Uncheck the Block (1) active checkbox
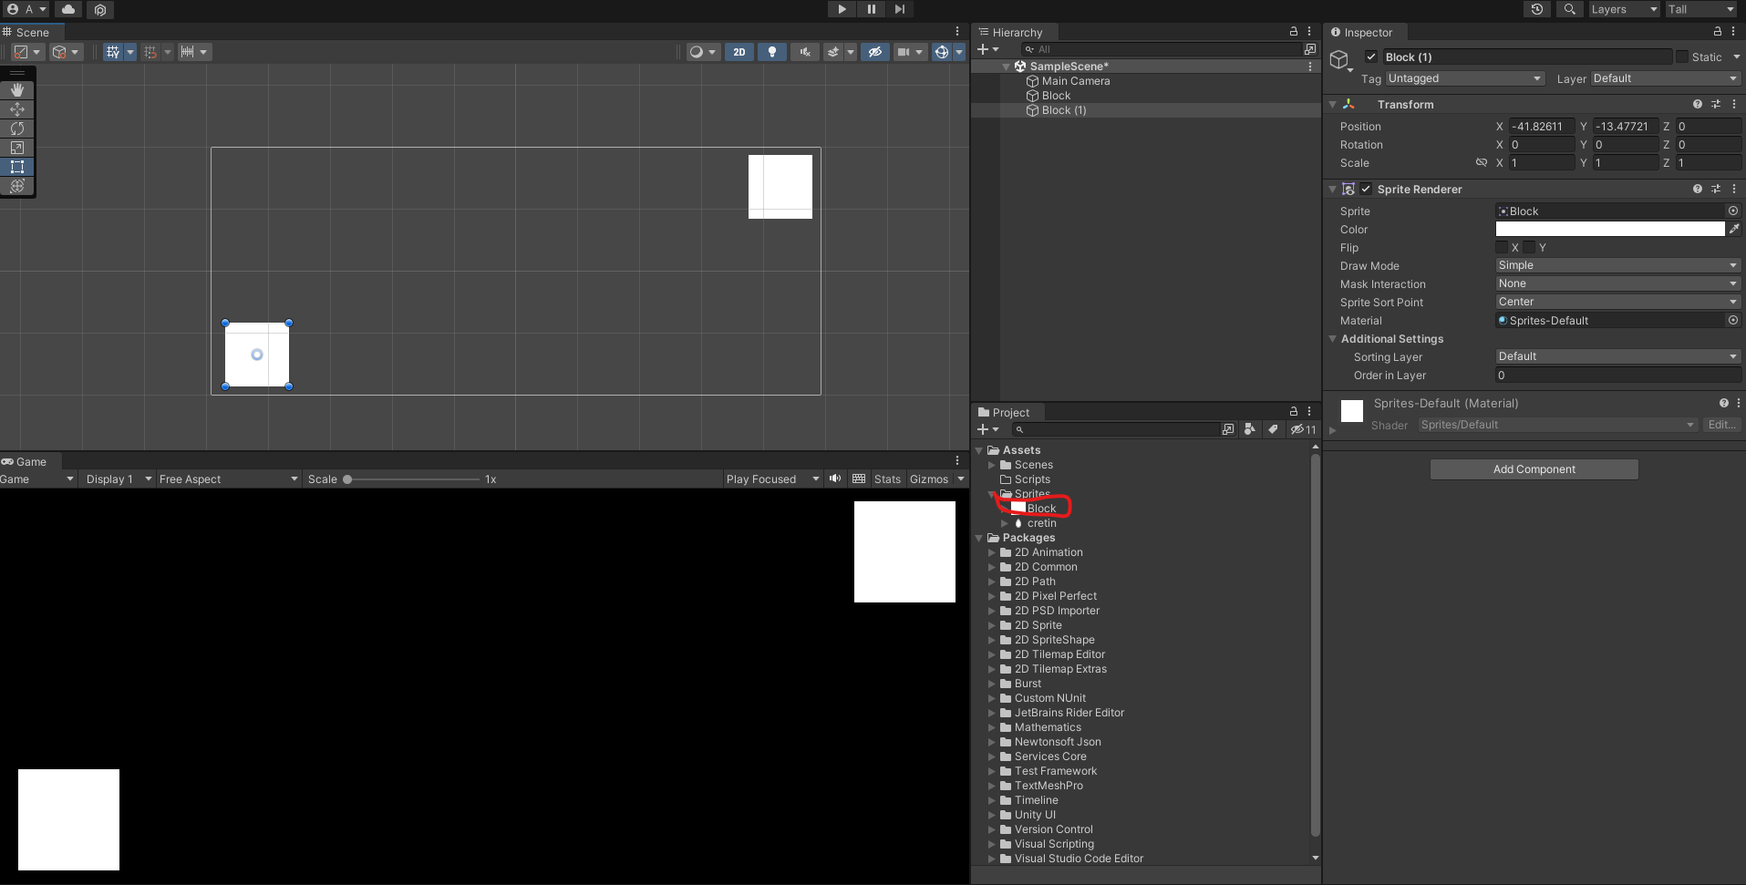The width and height of the screenshot is (1746, 885). pos(1370,57)
